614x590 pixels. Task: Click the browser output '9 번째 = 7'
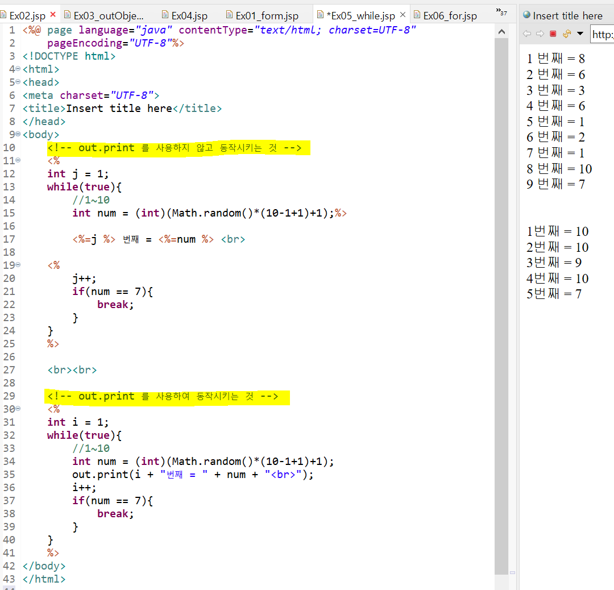click(555, 184)
